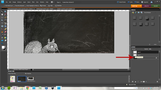The height and width of the screenshot is (90, 161).
Task: Click the Filters icon in Effects panel
Action: [133, 12]
